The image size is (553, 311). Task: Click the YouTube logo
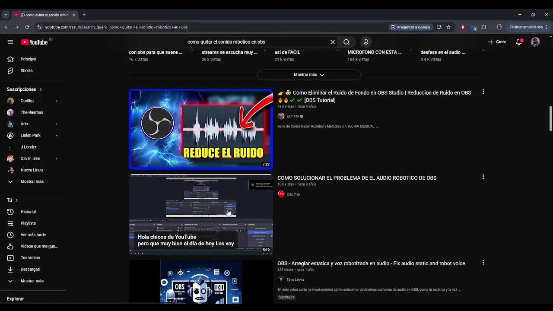click(x=35, y=42)
